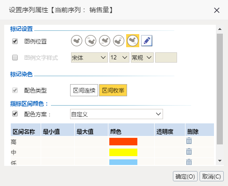The height and width of the screenshot is (186, 228).
Task: Choose top-left legend position icon
Action: [91, 41]
